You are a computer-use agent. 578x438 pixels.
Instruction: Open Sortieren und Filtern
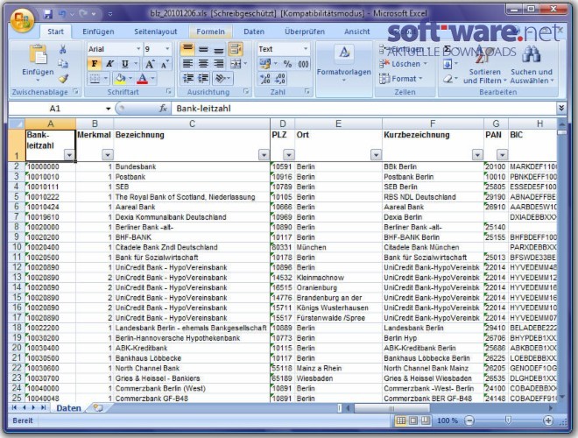pos(485,65)
